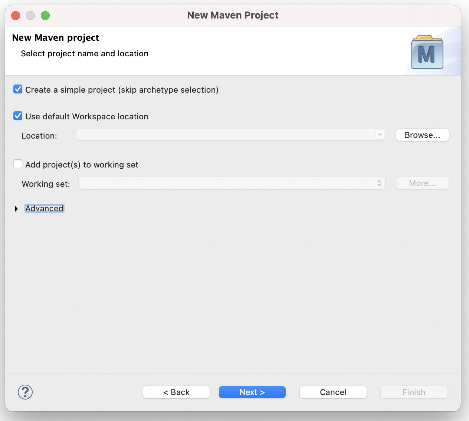
Task: Click the Browse... button
Action: pyautogui.click(x=423, y=135)
